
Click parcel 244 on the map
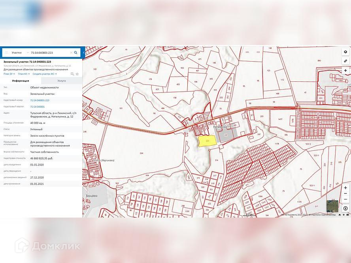tap(141, 153)
